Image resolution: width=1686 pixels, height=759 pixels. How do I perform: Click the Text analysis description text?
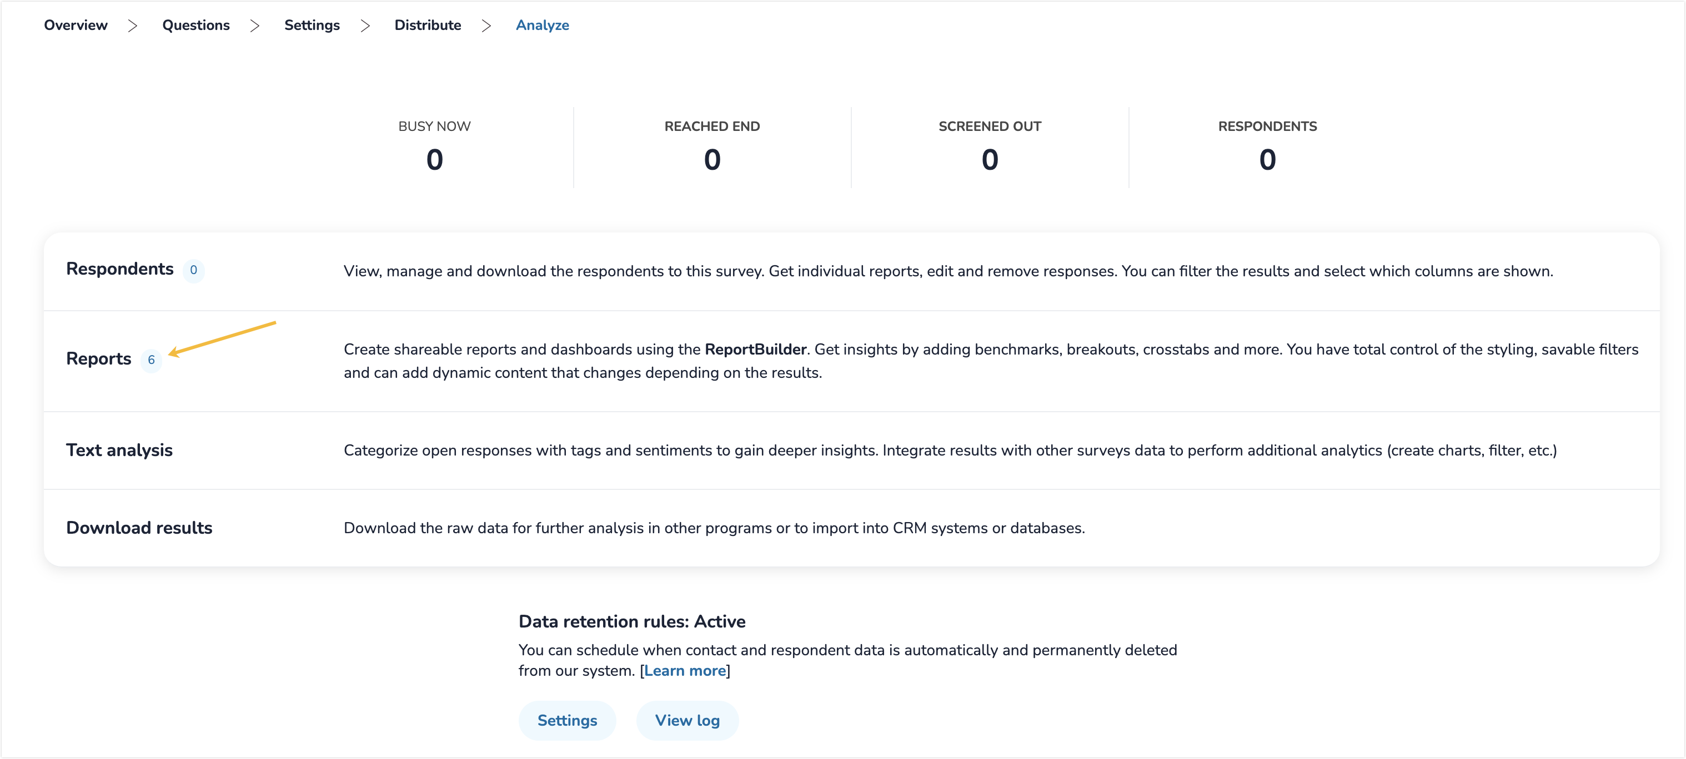point(950,451)
